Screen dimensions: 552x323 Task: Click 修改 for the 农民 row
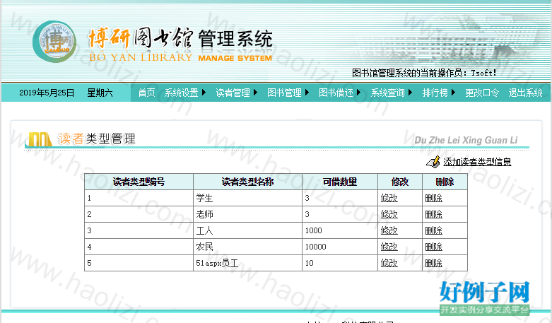pyautogui.click(x=389, y=247)
